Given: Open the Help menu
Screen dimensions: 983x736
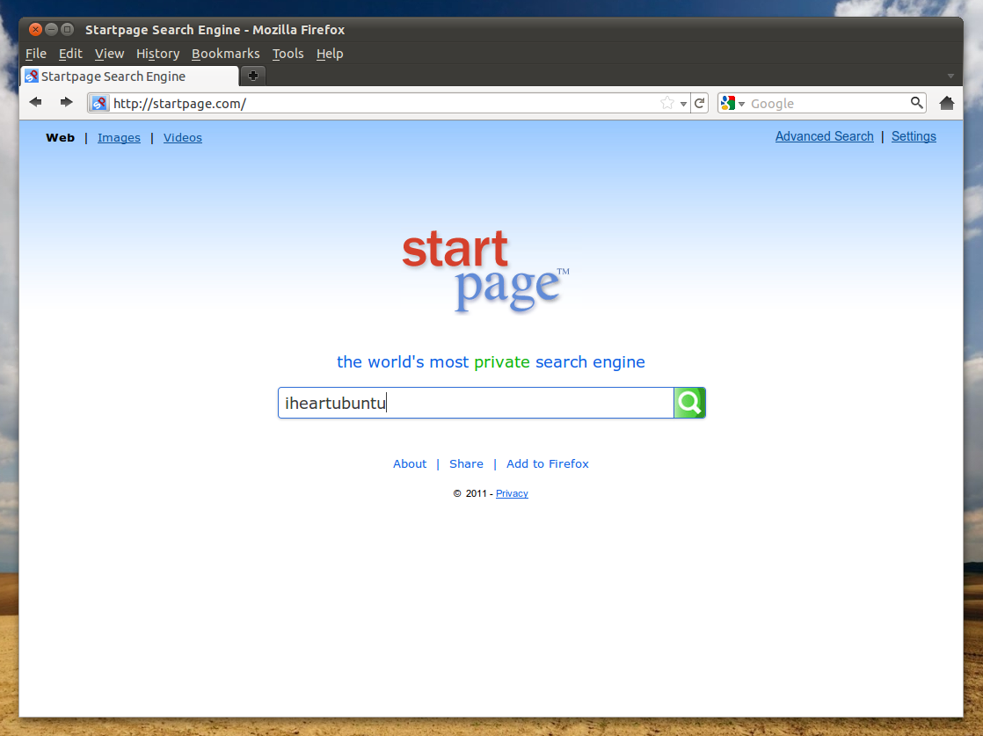Looking at the screenshot, I should [x=330, y=54].
